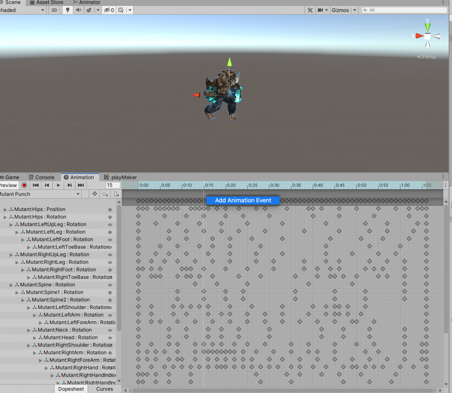Toggle animation Preview mode

(x=9, y=185)
